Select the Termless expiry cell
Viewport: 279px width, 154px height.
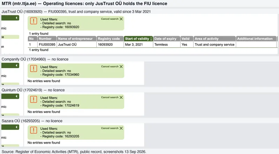click(167, 44)
